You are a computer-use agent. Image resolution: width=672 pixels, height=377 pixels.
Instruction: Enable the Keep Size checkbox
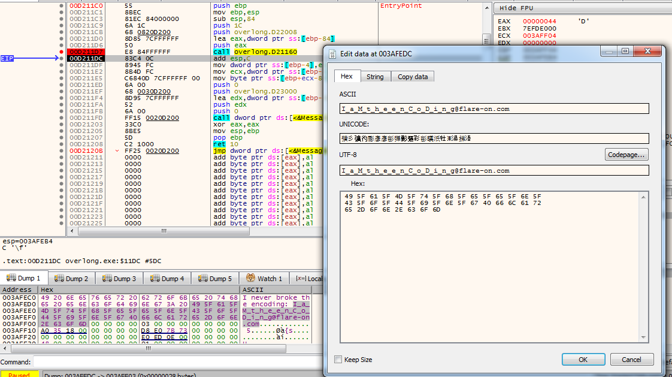tap(338, 360)
